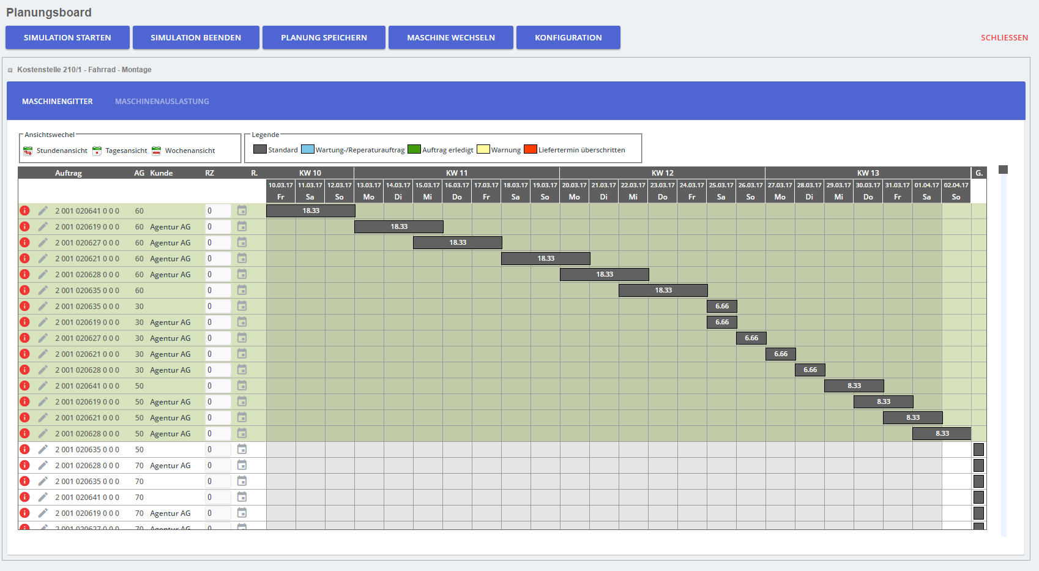
Task: Open Konfiguration
Action: pos(568,37)
